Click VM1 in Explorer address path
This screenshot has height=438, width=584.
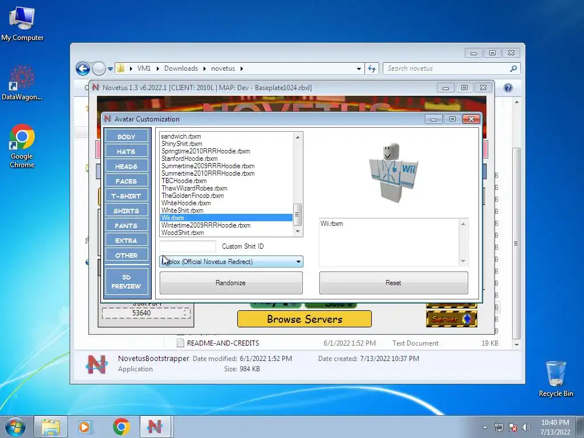(x=144, y=68)
